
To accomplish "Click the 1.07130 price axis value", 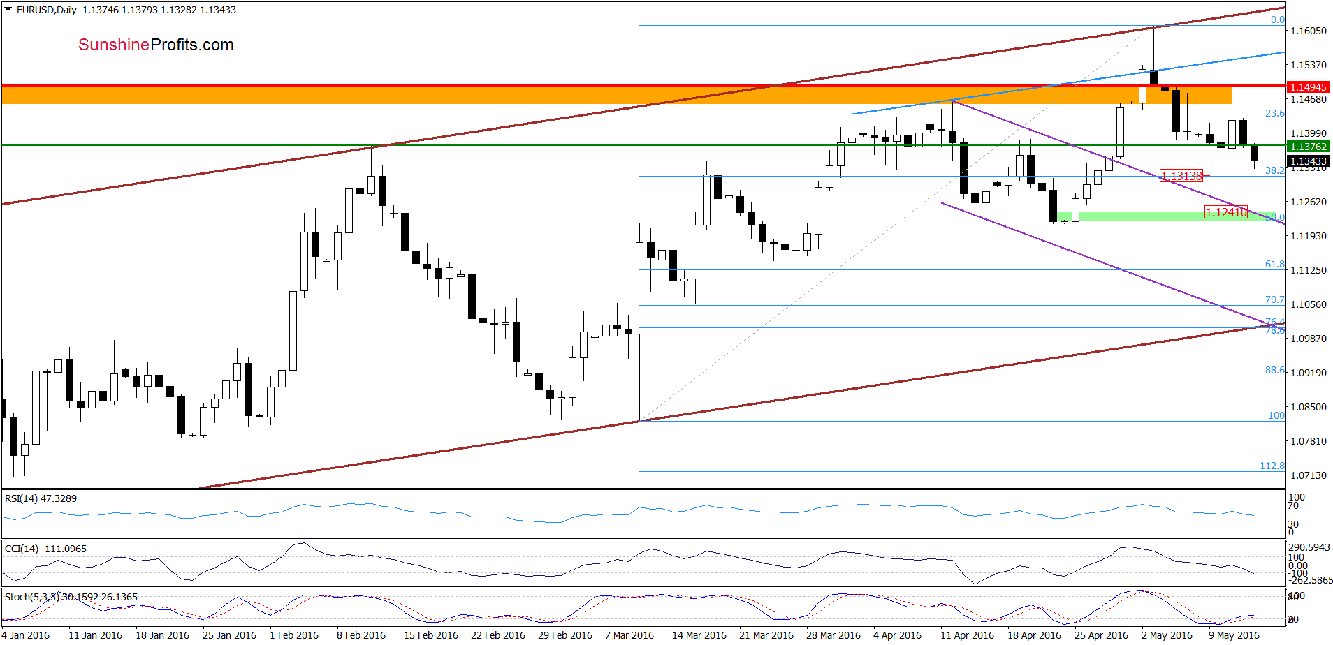I will (x=1308, y=475).
